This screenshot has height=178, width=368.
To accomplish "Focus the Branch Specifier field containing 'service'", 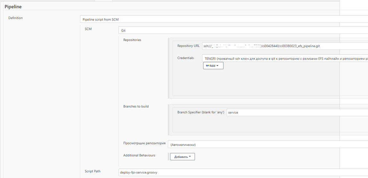I will [x=297, y=113].
